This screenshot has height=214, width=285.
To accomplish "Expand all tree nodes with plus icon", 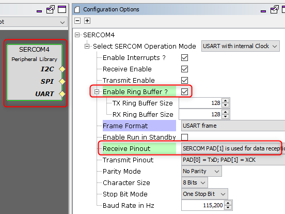I will tap(87, 21).
